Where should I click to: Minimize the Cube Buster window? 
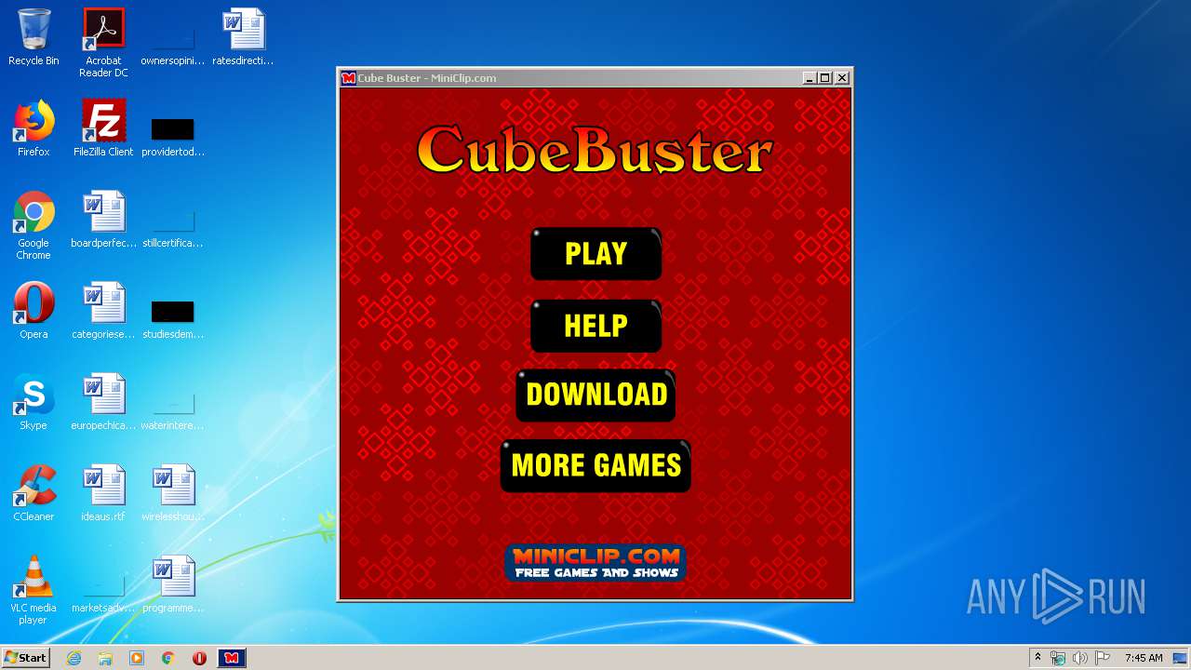(x=810, y=78)
